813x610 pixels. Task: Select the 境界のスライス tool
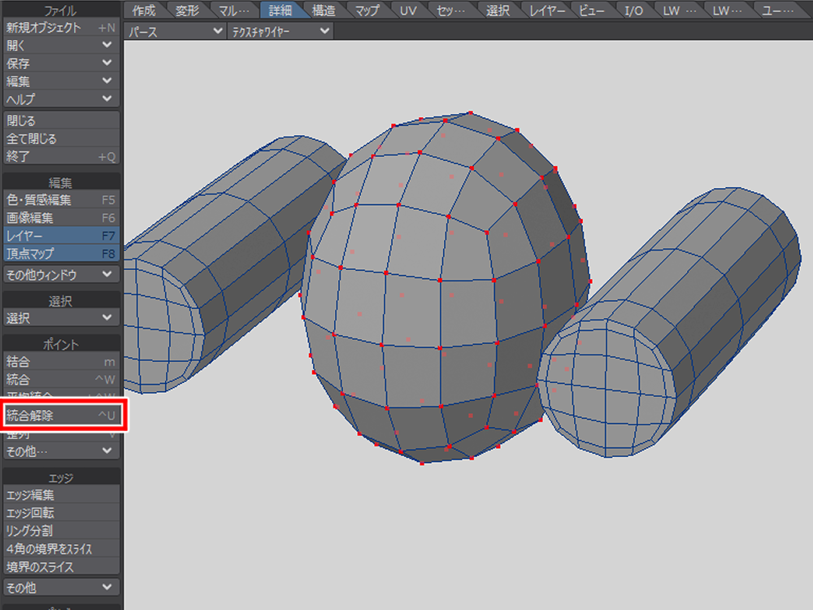(x=61, y=567)
